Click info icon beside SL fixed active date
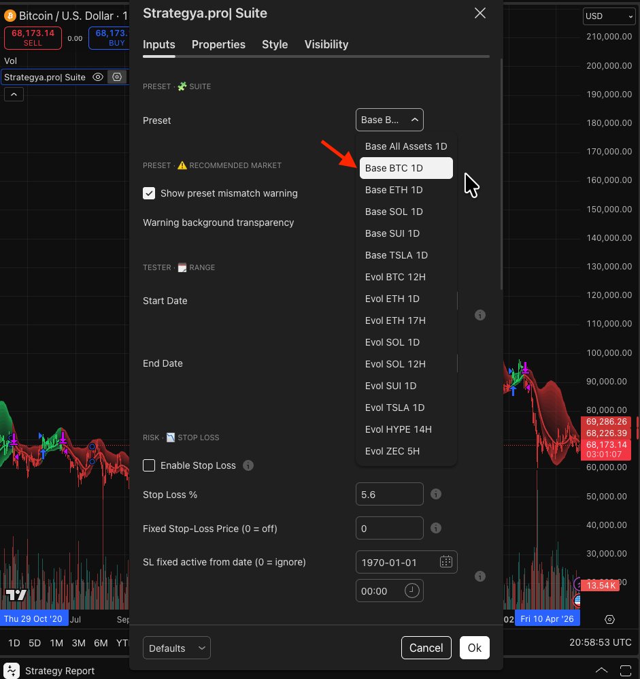This screenshot has height=679, width=640. pyautogui.click(x=479, y=576)
